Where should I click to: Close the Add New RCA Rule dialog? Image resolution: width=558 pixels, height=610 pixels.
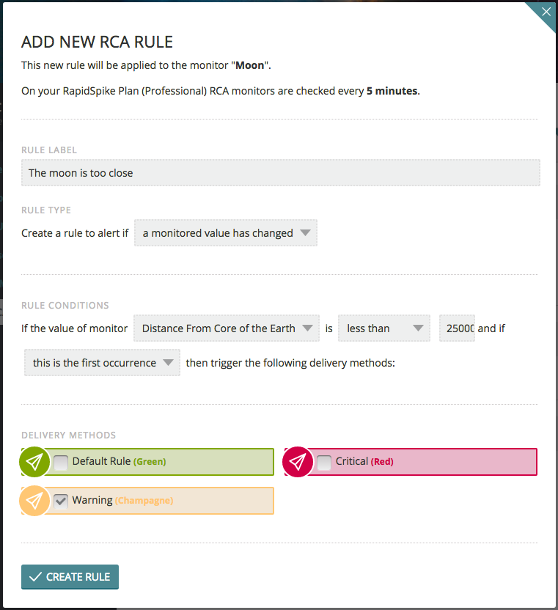[x=546, y=12]
